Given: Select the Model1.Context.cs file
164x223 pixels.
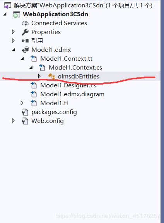Looking at the screenshot, I should [x=75, y=68].
